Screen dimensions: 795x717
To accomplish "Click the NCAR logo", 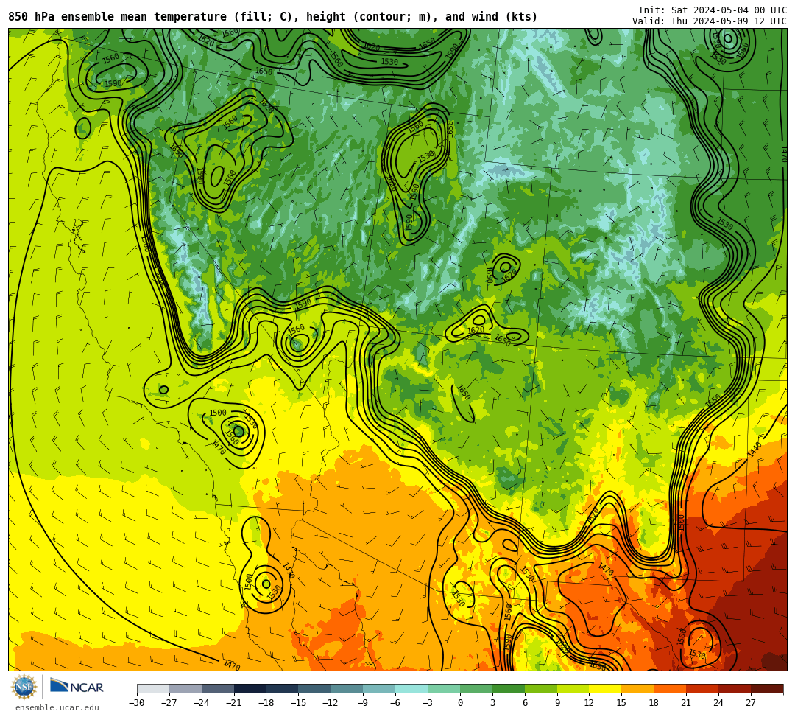I will tap(77, 687).
